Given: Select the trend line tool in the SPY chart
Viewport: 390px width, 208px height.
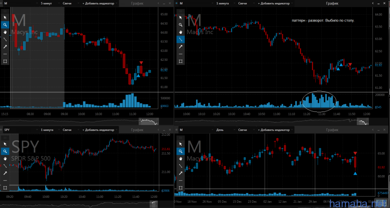Looking at the screenshot, I should coord(5,166).
